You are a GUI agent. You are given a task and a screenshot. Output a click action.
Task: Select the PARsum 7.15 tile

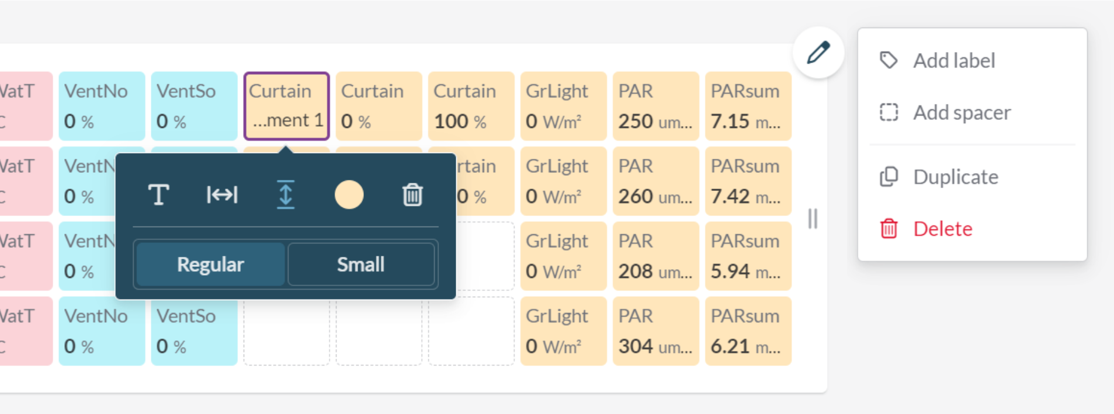tap(748, 106)
